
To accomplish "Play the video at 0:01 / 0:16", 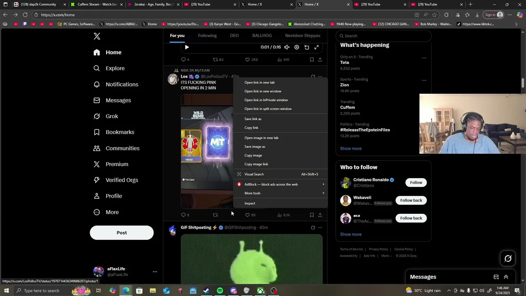I will coord(187,47).
